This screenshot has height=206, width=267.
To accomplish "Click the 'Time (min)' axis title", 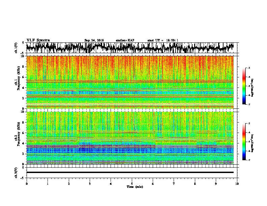I will (135, 187).
